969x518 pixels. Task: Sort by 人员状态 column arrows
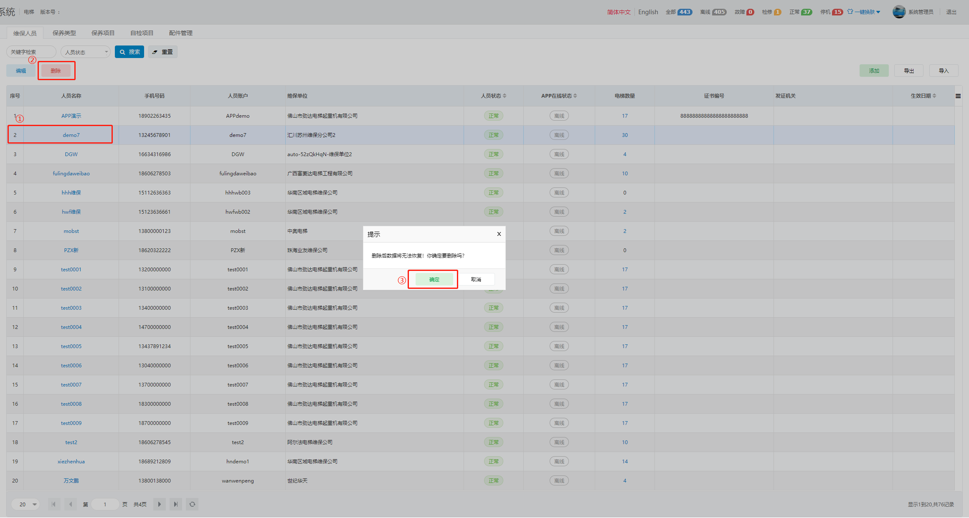(505, 96)
